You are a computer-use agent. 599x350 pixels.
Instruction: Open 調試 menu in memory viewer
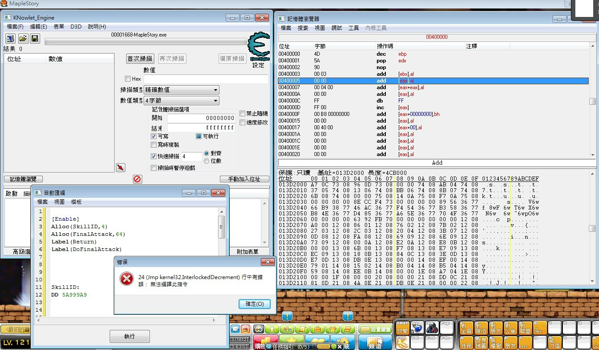click(337, 28)
